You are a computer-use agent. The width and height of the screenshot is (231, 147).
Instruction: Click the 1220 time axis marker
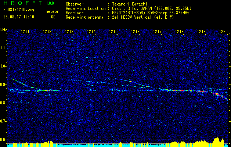(x=224, y=31)
